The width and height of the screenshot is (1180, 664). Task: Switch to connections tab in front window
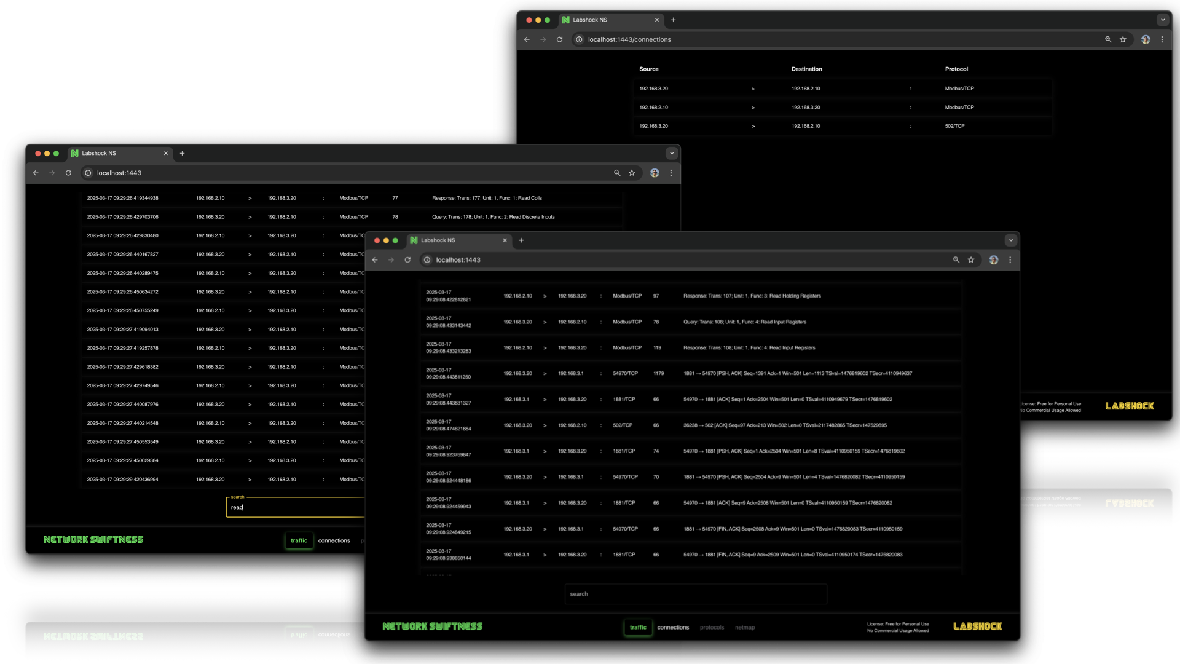[x=673, y=627]
